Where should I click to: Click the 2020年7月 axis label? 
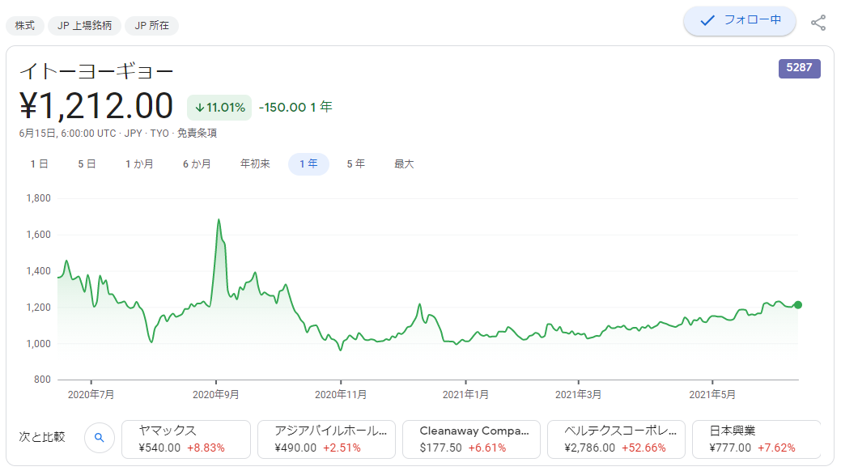click(91, 395)
